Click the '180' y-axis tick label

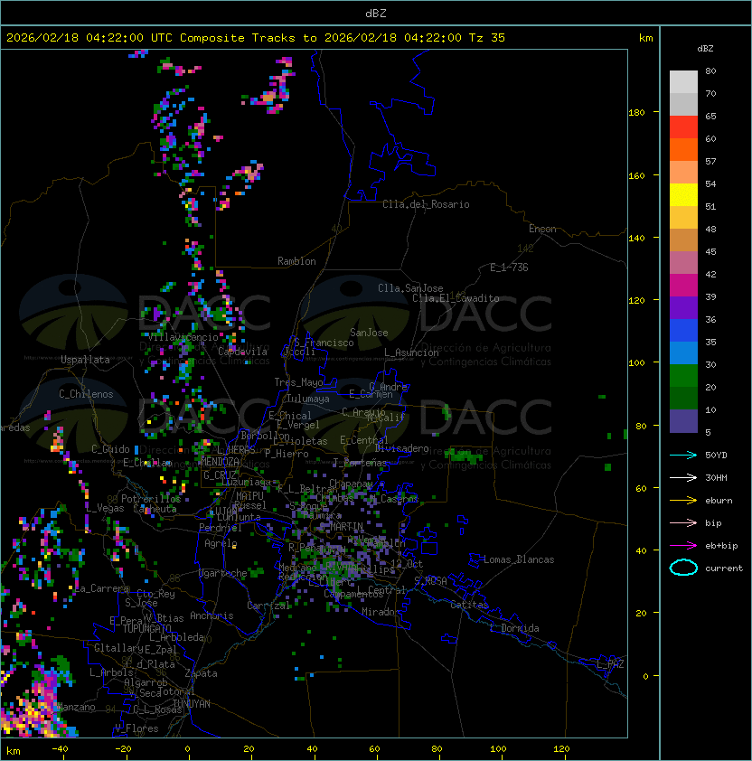pyautogui.click(x=636, y=113)
